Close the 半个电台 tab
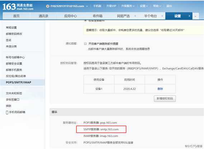The width and height of the screenshot is (204, 149). (162, 16)
